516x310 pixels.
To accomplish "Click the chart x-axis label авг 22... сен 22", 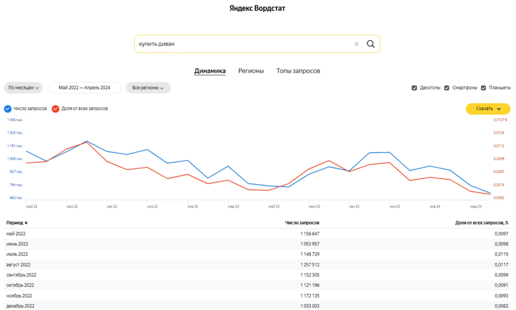I will pos(112,207).
